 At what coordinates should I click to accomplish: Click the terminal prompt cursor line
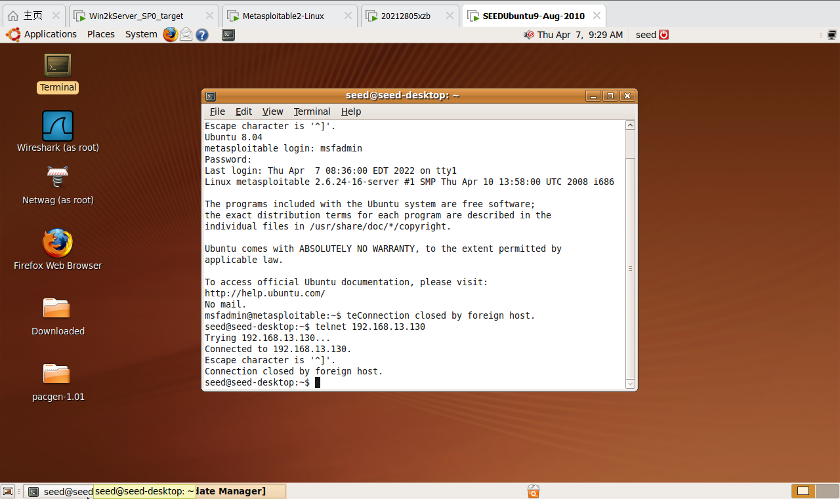coord(262,382)
